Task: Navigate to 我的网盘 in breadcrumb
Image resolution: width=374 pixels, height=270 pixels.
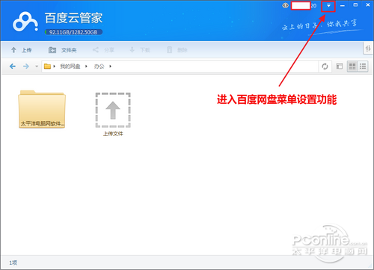Action: (x=70, y=67)
